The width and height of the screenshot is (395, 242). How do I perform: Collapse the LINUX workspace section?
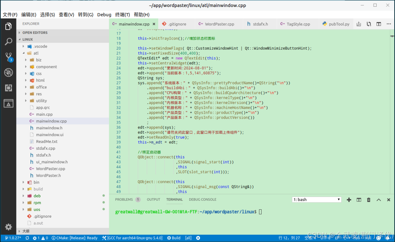pos(63,39)
